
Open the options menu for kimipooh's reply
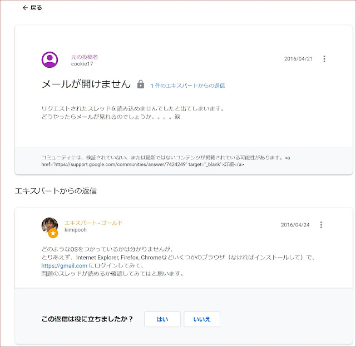coord(321,225)
